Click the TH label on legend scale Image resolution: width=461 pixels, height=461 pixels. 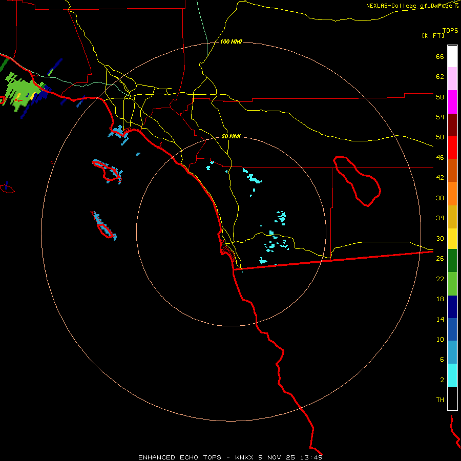pos(440,400)
